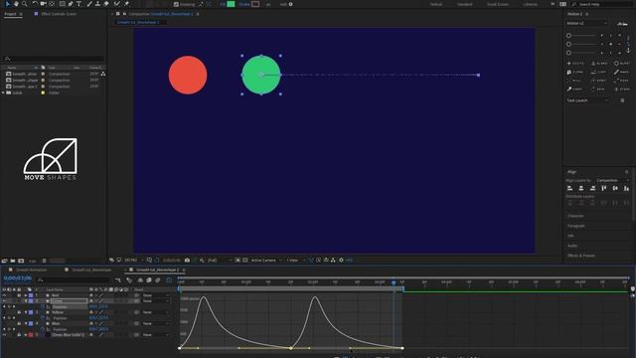636x358 pixels.
Task: Click Align Top icon in Align panel
Action: pyautogui.click(x=604, y=188)
